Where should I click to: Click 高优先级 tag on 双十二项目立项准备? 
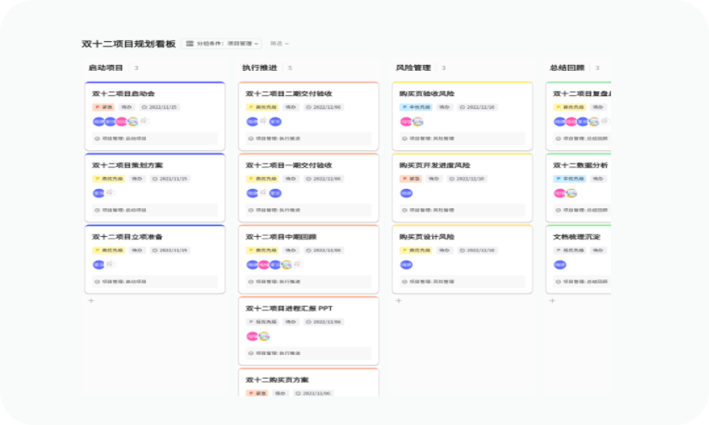[x=109, y=250]
